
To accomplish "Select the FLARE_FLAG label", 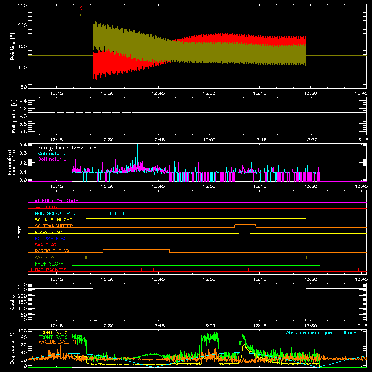I will (x=48, y=232).
